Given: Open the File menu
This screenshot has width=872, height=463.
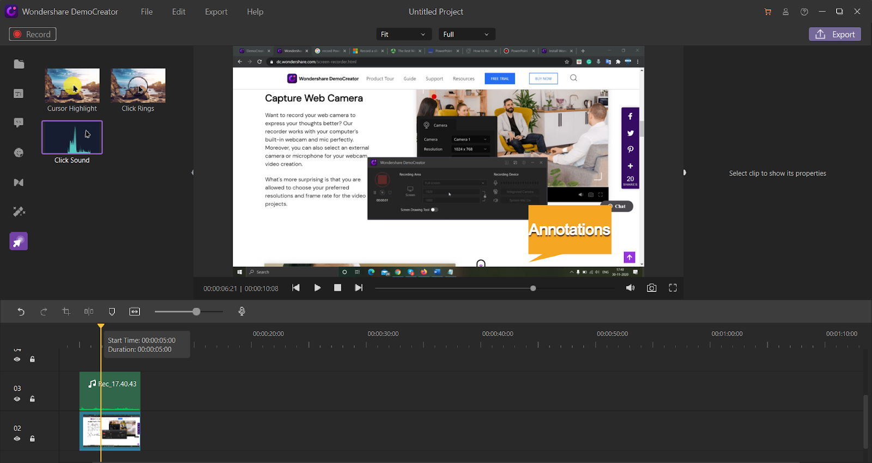Looking at the screenshot, I should (147, 11).
